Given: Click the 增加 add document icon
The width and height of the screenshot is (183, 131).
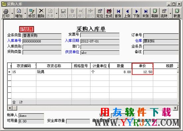Looking at the screenshot, I should [19, 13].
